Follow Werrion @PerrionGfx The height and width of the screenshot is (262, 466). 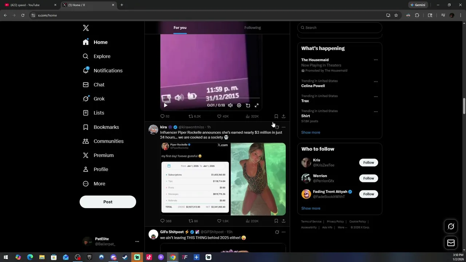pos(368,178)
